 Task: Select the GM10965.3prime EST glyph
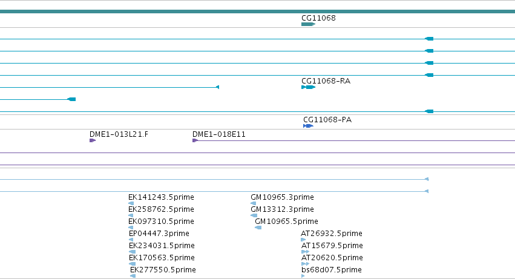[x=253, y=203]
